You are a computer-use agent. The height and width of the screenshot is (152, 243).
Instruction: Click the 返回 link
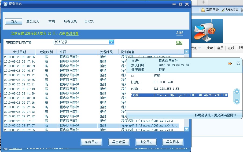point(179,42)
